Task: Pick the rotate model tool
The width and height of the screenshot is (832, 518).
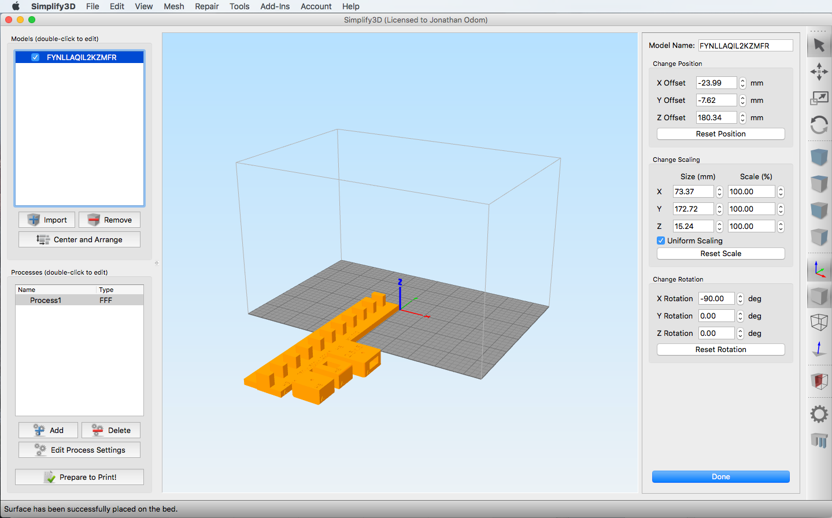Action: (x=819, y=125)
